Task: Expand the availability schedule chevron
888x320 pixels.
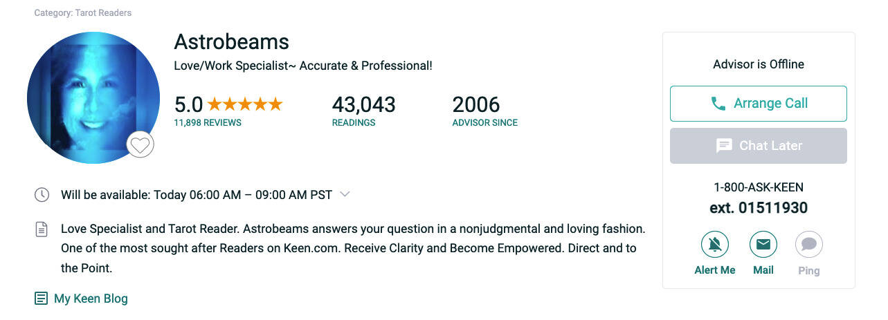Action: (x=345, y=194)
